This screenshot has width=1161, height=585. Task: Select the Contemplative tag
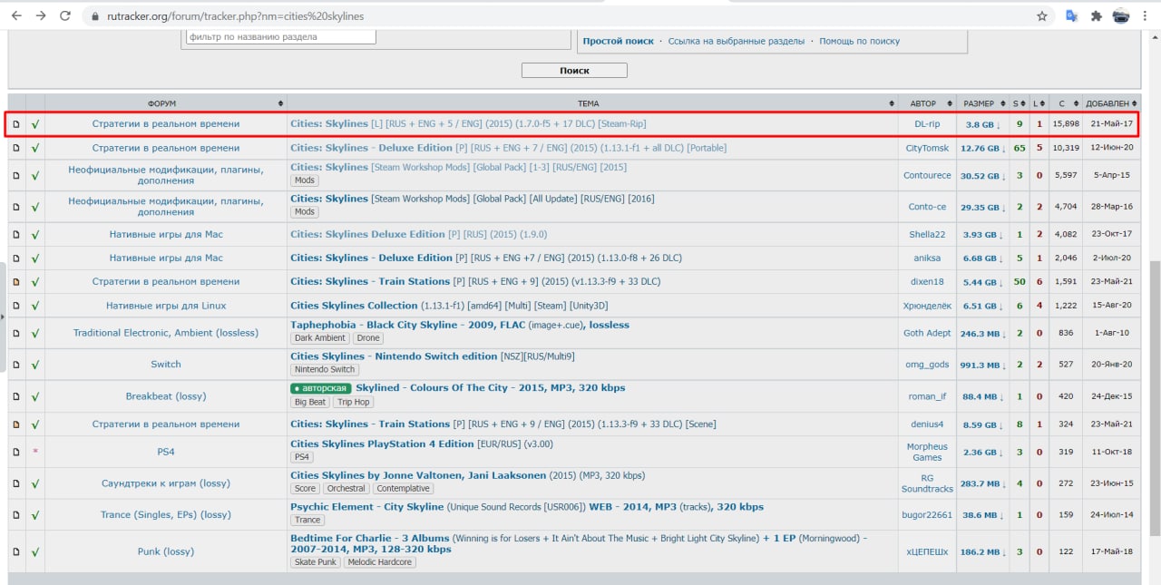click(x=403, y=489)
